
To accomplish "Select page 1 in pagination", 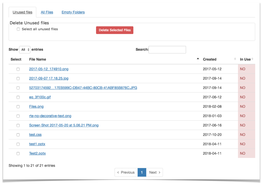I will 142,172.
